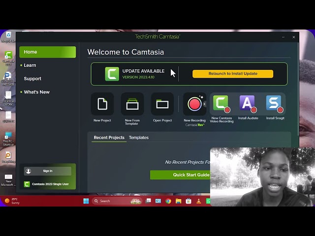Select the Recycle Bin desktop icon
315x236 pixels.
tap(8, 37)
